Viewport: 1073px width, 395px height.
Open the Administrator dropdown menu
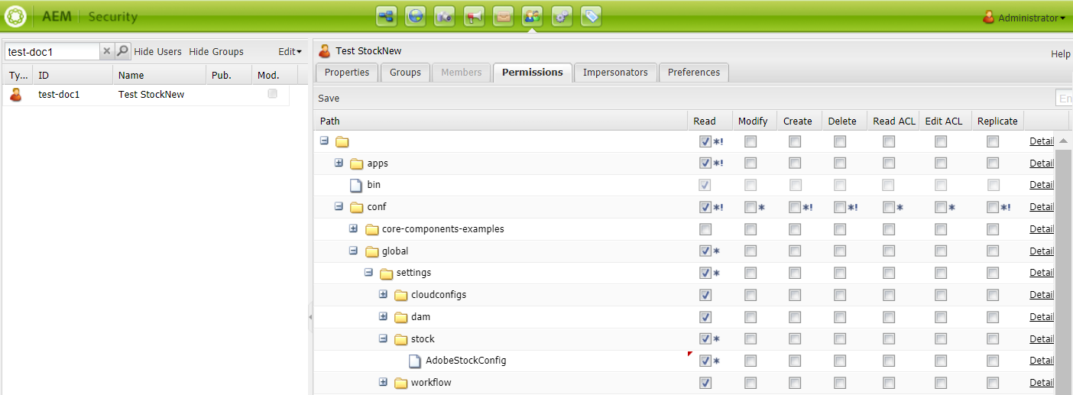coord(1024,18)
